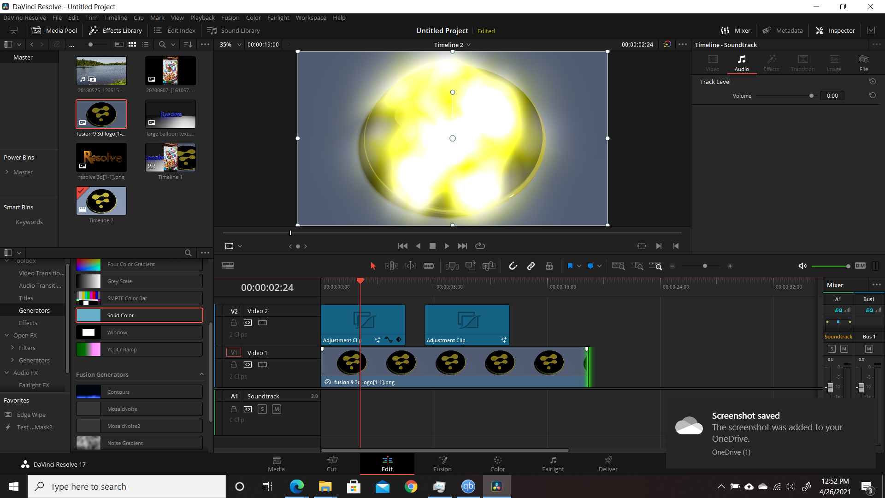This screenshot has width=885, height=498.
Task: Open the Effects Library panel
Action: pyautogui.click(x=115, y=30)
